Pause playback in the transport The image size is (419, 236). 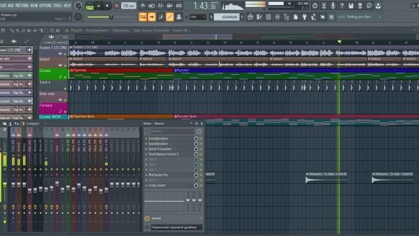[98, 6]
